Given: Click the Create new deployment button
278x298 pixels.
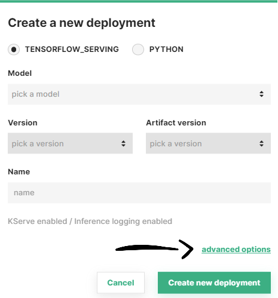Looking at the screenshot, I should tap(214, 282).
